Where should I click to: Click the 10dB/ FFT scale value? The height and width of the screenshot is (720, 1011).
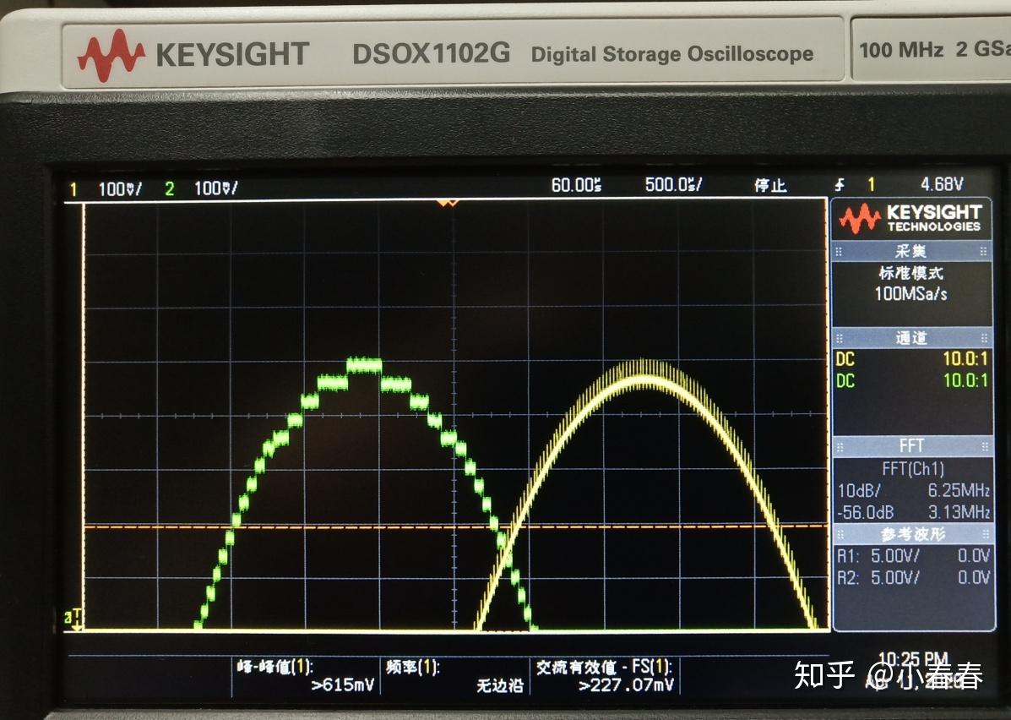tap(858, 491)
